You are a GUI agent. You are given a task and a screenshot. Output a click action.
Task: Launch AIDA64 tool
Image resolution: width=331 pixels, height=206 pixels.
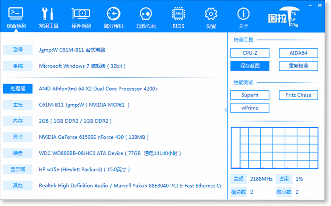(x=298, y=53)
